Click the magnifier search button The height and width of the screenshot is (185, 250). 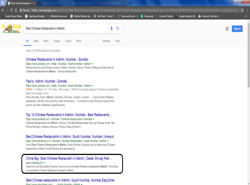coord(118,29)
